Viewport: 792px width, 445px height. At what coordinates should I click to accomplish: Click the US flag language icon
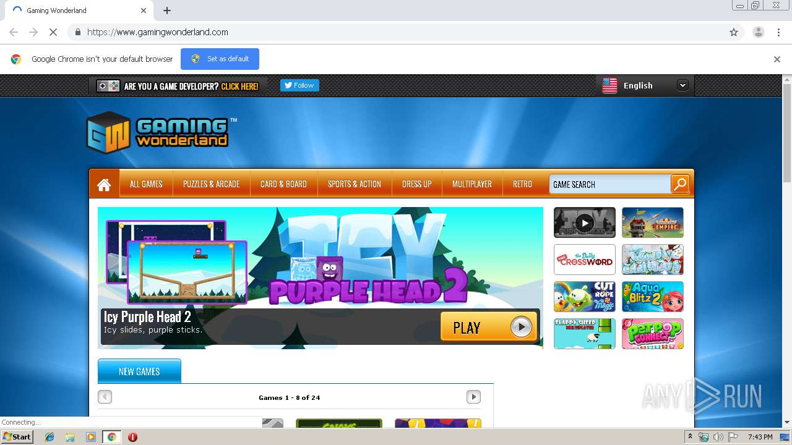pyautogui.click(x=609, y=85)
